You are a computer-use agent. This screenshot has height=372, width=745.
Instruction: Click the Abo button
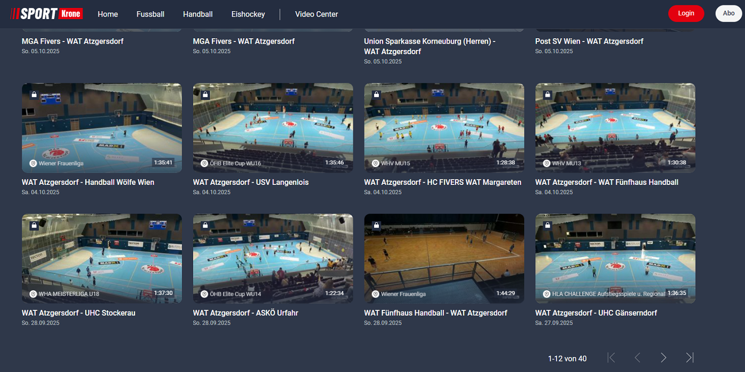pos(728,13)
